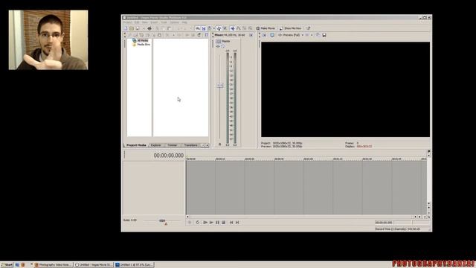Select the Selection Edit tool
This screenshot has height=268, width=476.
tap(245, 28)
